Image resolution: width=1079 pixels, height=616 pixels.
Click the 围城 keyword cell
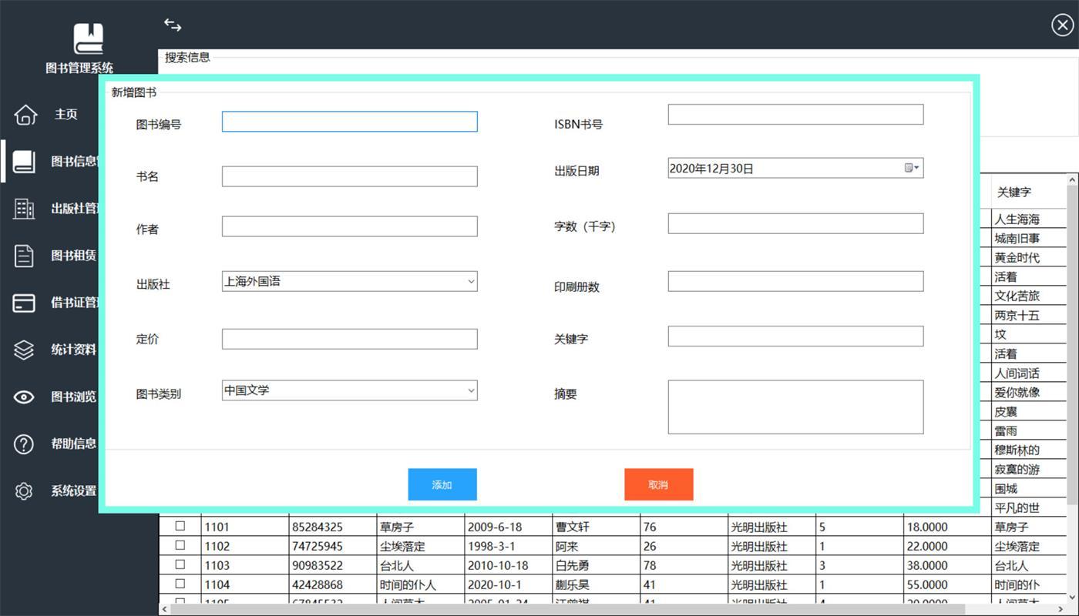pyautogui.click(x=1029, y=489)
